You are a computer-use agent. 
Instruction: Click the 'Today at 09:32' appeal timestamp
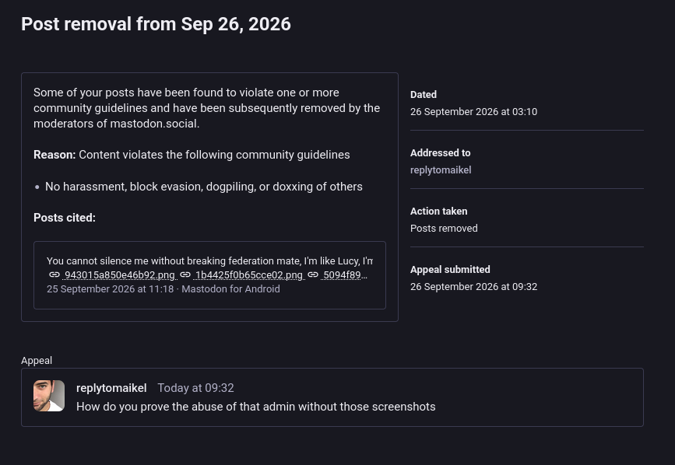tap(195, 388)
